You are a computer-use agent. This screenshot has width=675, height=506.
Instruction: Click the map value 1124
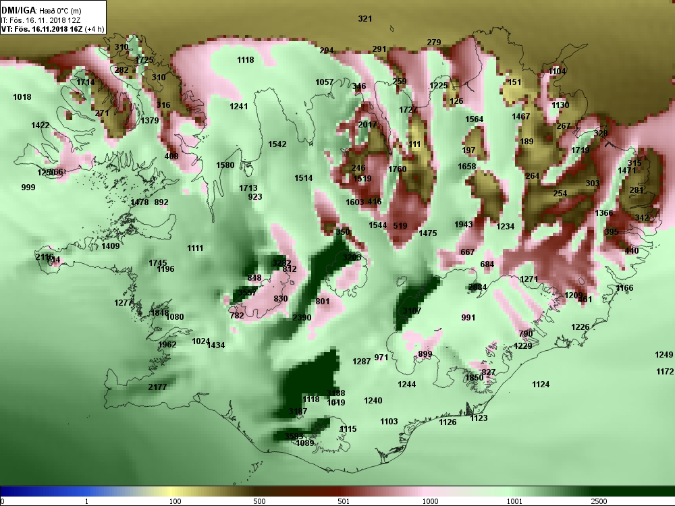click(x=541, y=385)
